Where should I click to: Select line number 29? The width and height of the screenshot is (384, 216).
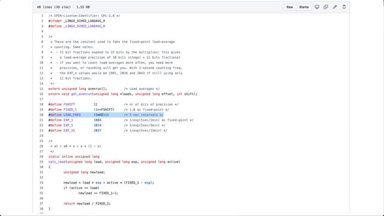click(x=41, y=162)
